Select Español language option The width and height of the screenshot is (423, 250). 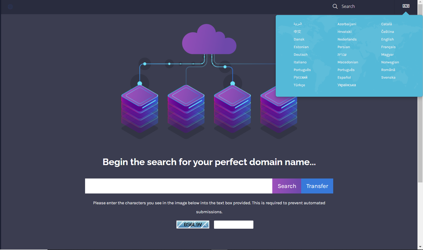[x=344, y=78]
